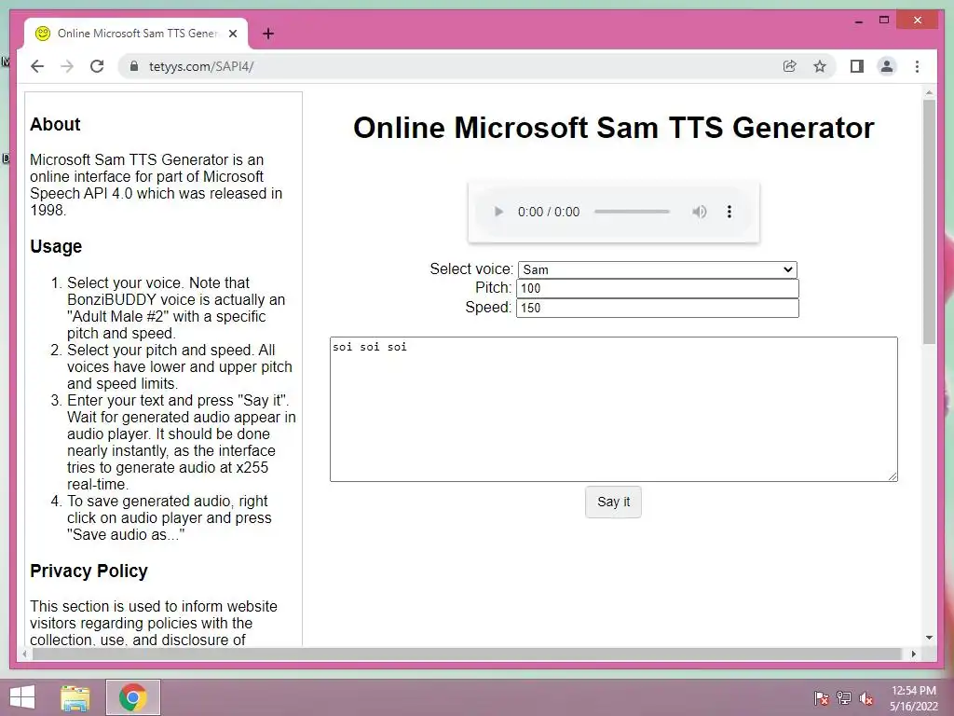This screenshot has height=716, width=954.
Task: Click the vertical scrollbar thumb
Action: click(x=929, y=222)
